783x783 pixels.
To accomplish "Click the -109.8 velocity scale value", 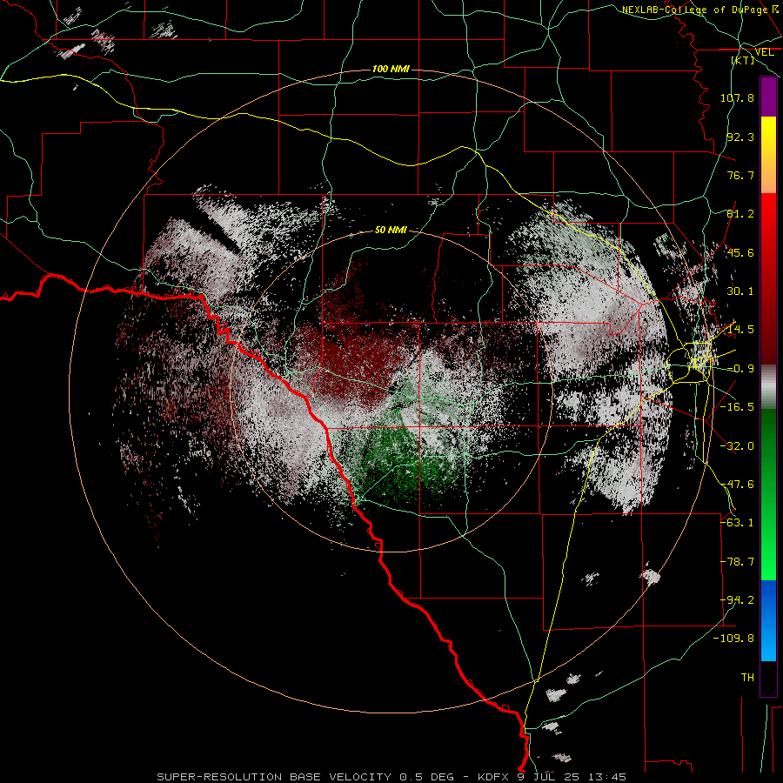I will click(733, 639).
